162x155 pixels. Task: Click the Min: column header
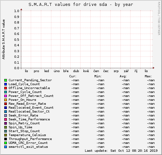[98, 76]
